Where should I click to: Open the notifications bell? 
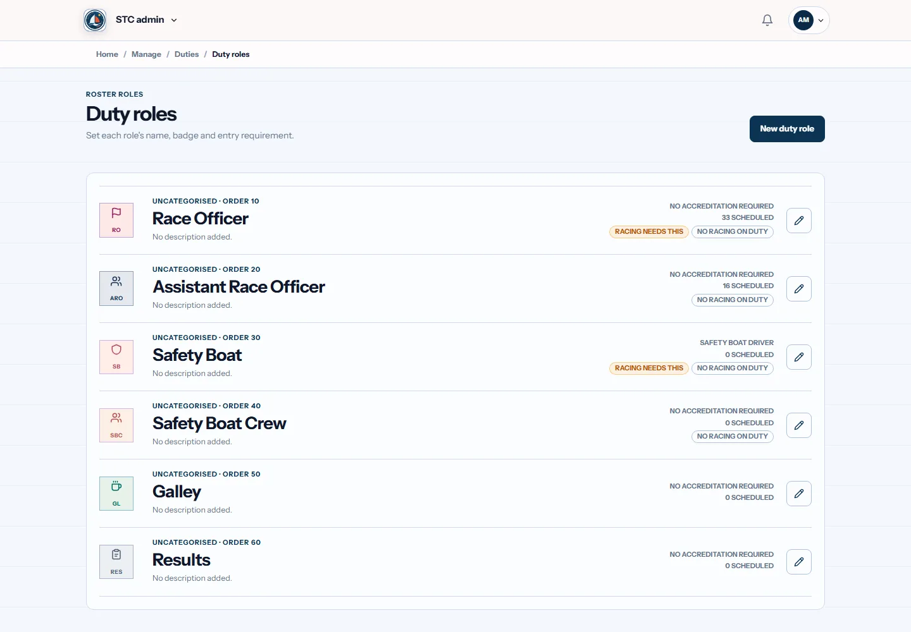coord(767,20)
